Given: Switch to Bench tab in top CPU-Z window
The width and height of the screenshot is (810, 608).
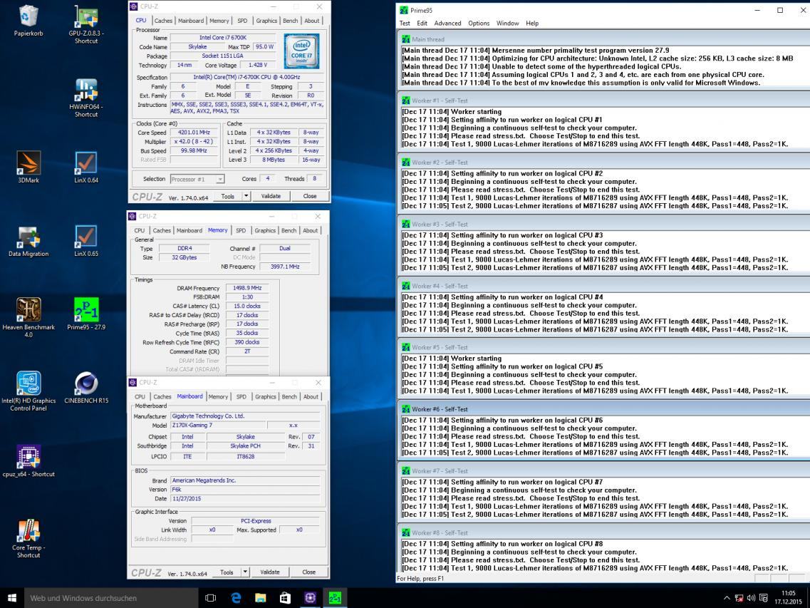Looking at the screenshot, I should click(x=291, y=21).
